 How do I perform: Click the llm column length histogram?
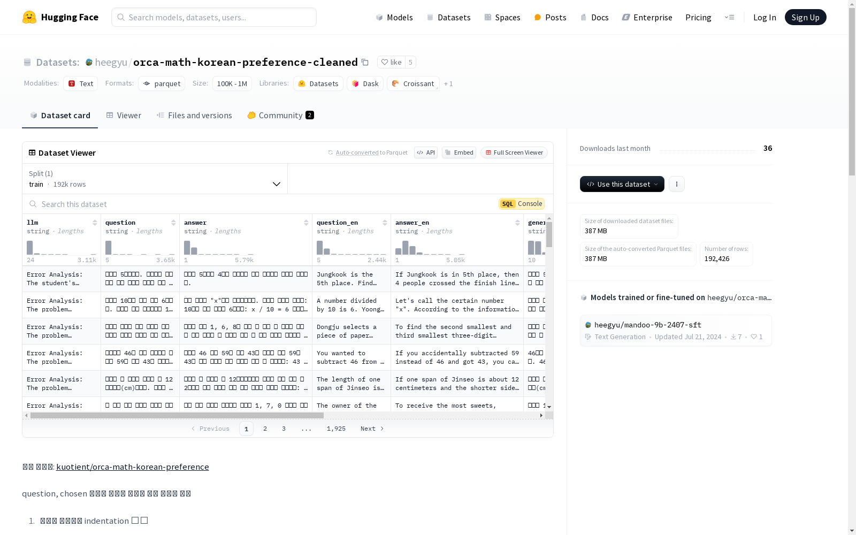coord(62,247)
